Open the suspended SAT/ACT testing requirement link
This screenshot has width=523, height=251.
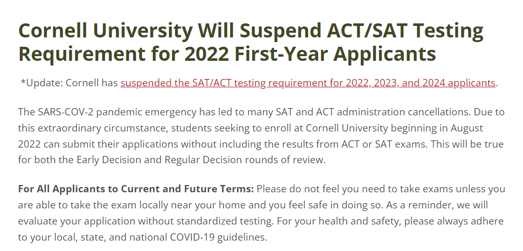coord(308,83)
